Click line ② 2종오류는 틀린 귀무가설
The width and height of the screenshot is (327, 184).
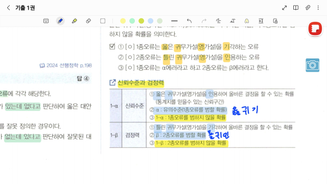tap(189, 57)
